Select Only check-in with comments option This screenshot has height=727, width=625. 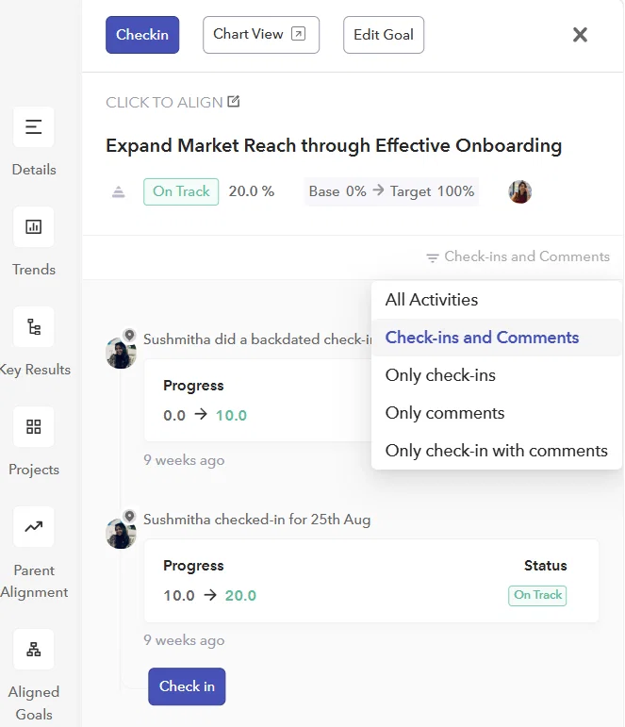click(496, 451)
